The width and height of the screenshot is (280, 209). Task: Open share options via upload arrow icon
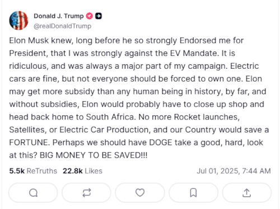(x=246, y=193)
